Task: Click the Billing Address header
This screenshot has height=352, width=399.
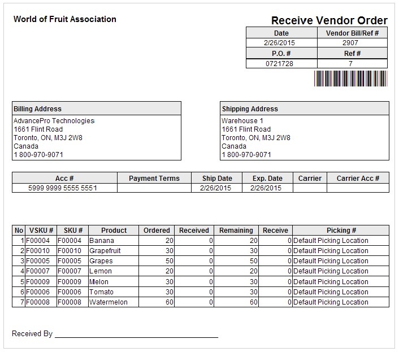Action: coord(37,108)
